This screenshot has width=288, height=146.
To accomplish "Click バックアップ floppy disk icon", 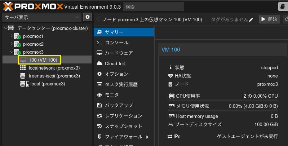I will pyautogui.click(x=99, y=105).
